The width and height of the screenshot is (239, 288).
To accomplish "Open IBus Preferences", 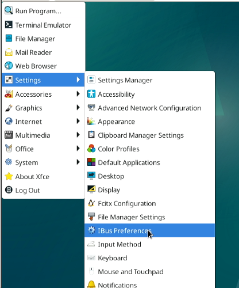I will click(150, 230).
